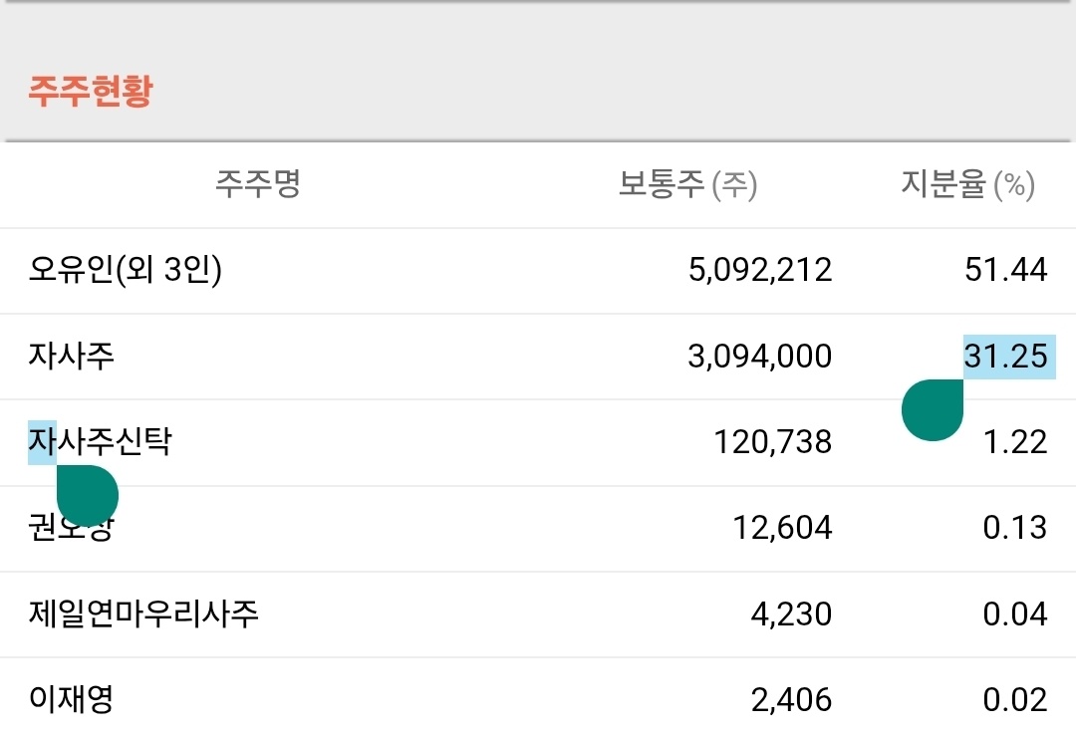1076x734 pixels.
Task: Click the 자사주신탁 shareholder name
Action: 100,441
